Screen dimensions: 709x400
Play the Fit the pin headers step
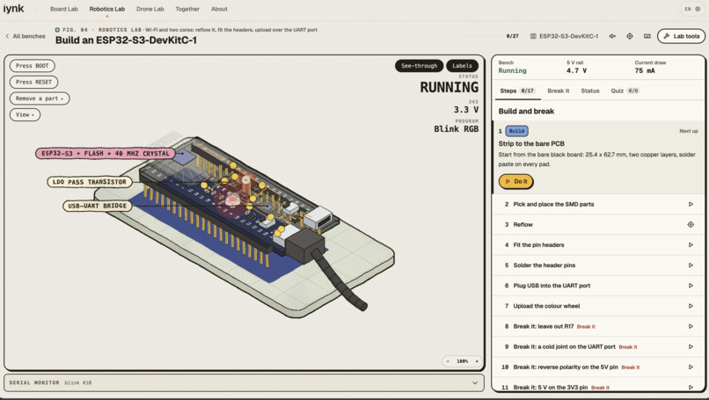tap(691, 245)
